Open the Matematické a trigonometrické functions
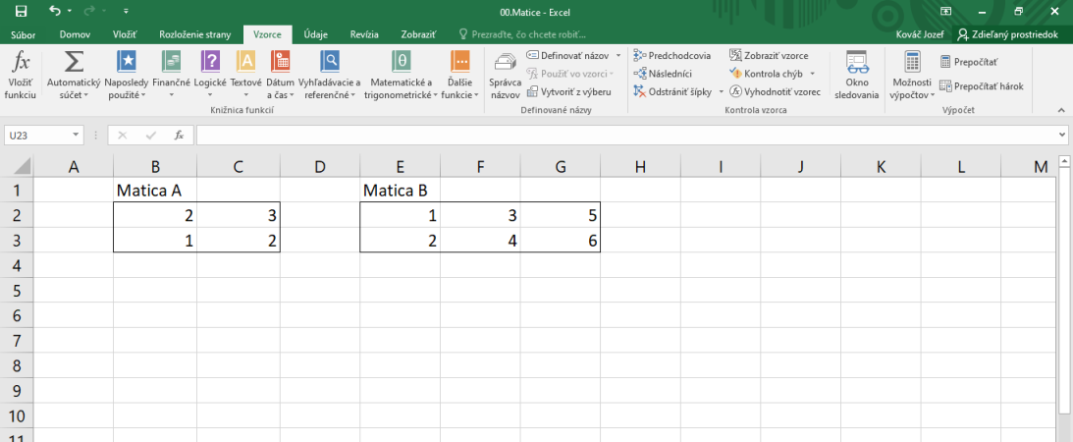 click(400, 62)
